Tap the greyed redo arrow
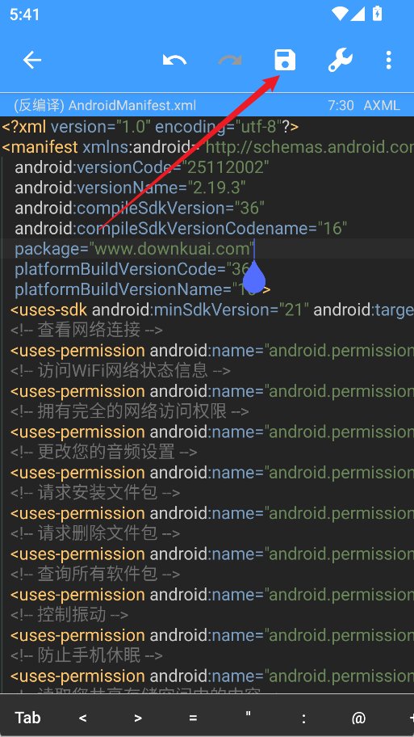414x737 pixels. pyautogui.click(x=230, y=60)
